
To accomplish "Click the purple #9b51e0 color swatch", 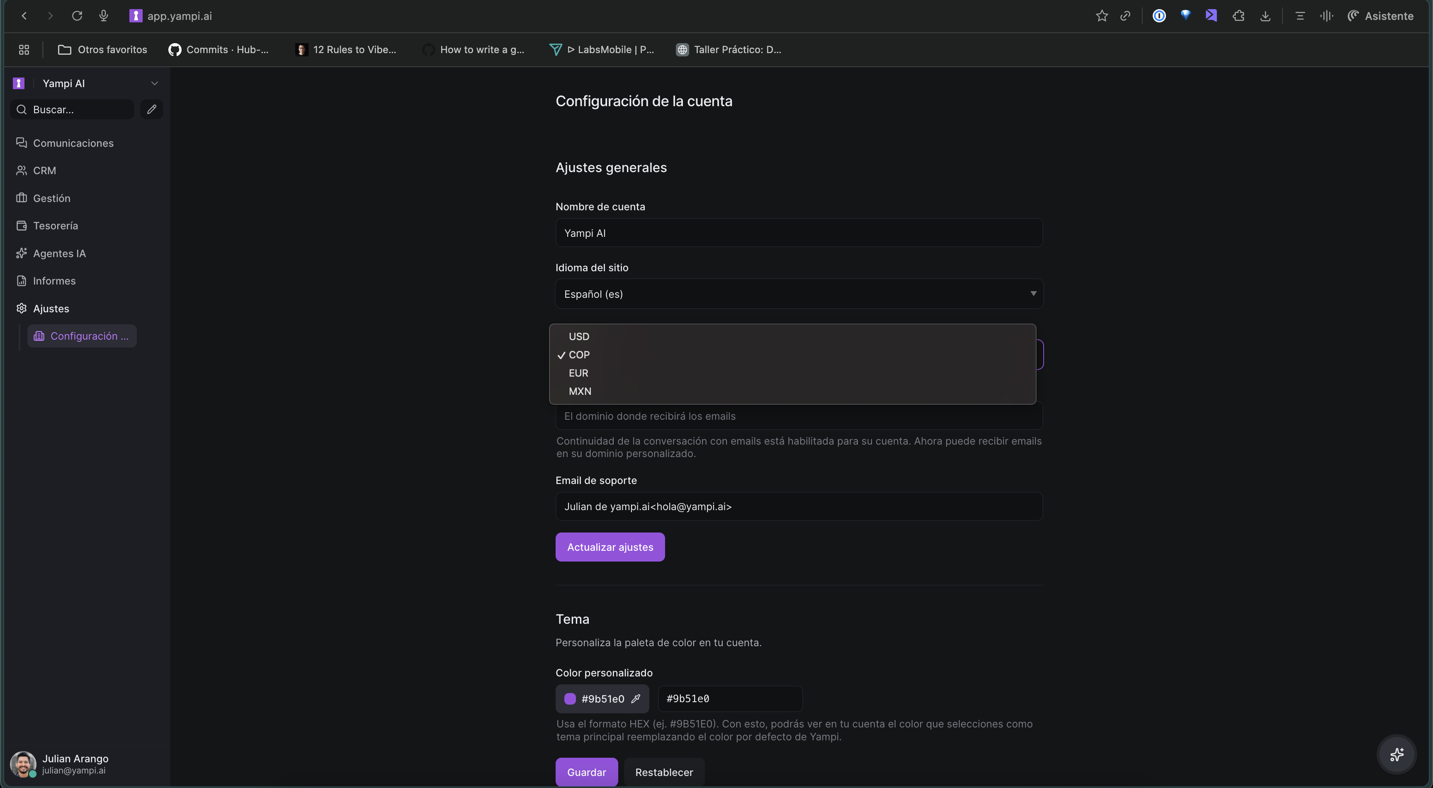I will (570, 698).
